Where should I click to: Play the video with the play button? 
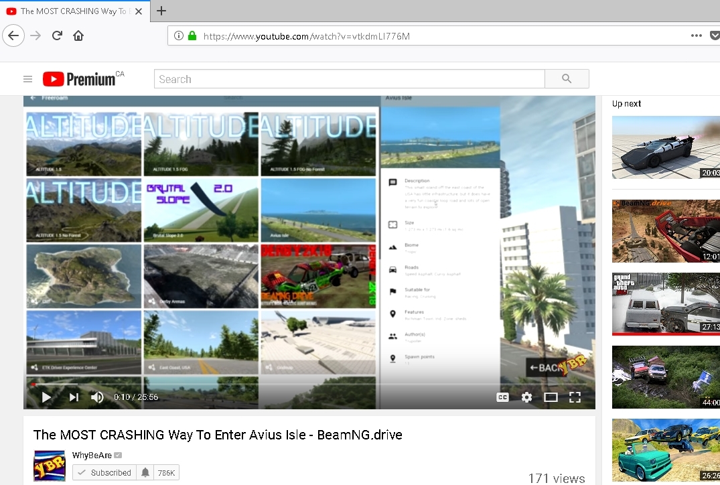[x=46, y=397]
